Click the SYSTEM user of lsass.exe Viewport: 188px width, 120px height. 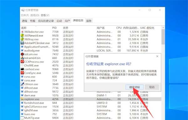tap(102, 114)
